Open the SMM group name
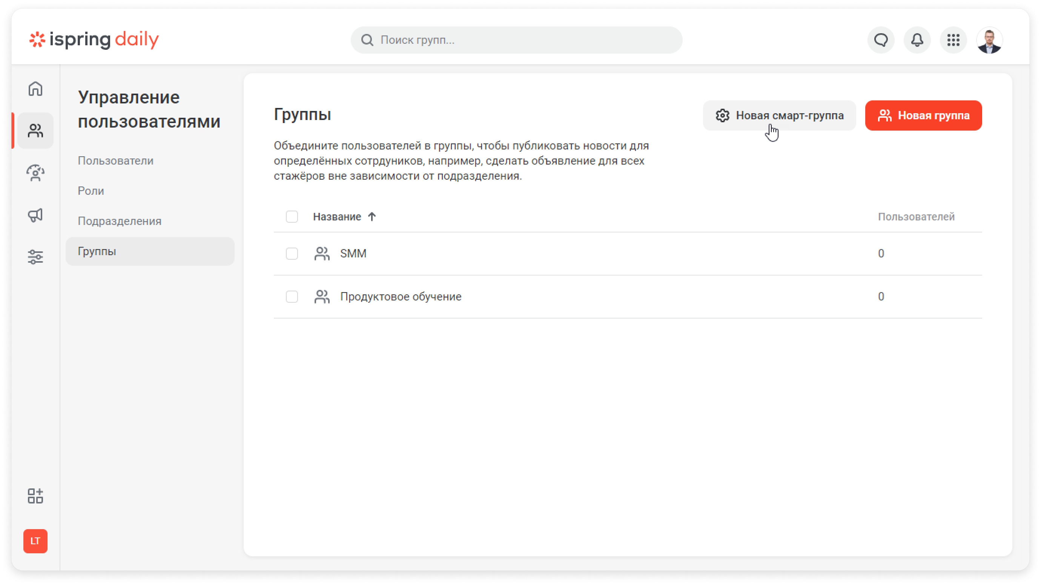 [x=353, y=254]
